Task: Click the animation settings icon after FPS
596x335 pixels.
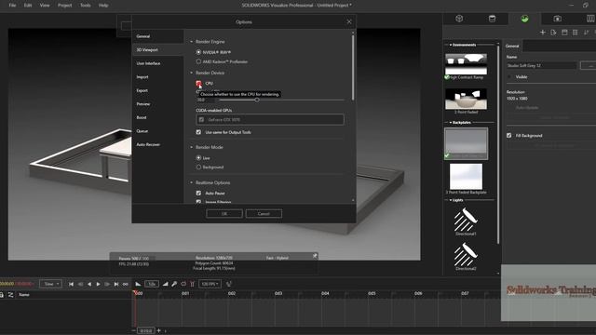Action: click(x=229, y=284)
